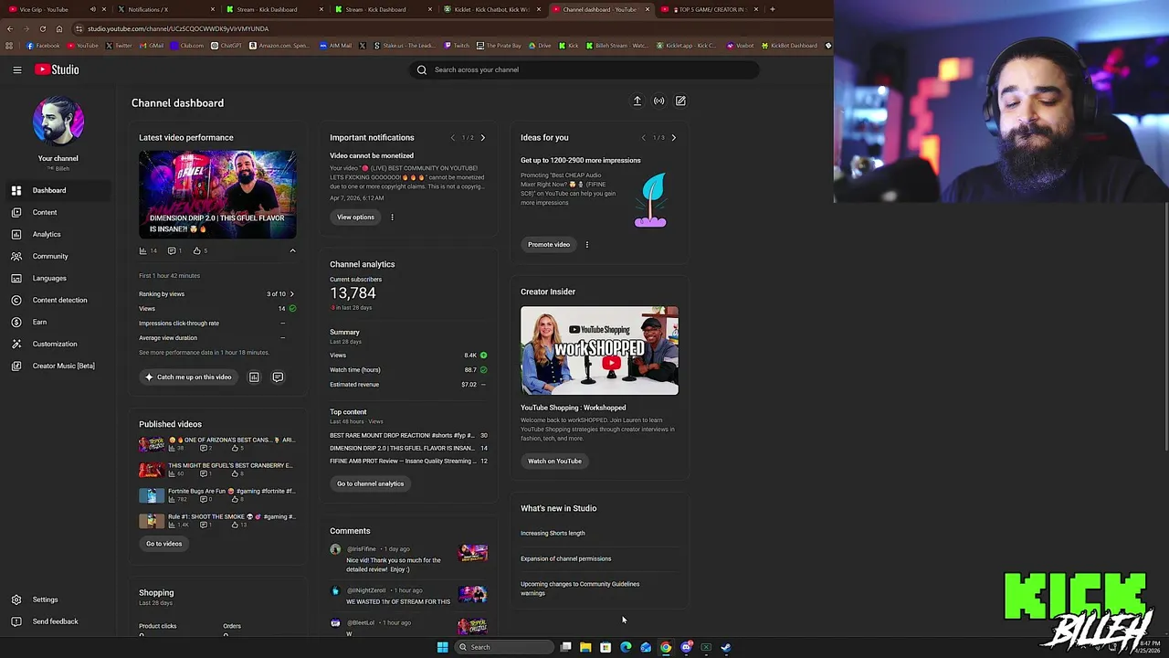Click the Upload videos arrow icon
The width and height of the screenshot is (1169, 658).
pyautogui.click(x=637, y=101)
